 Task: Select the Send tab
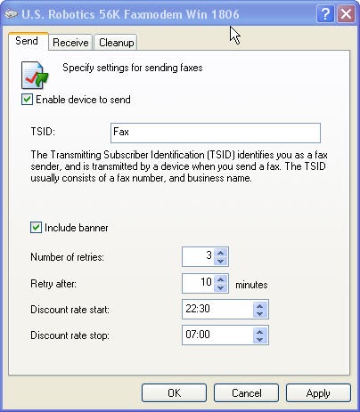pos(27,41)
